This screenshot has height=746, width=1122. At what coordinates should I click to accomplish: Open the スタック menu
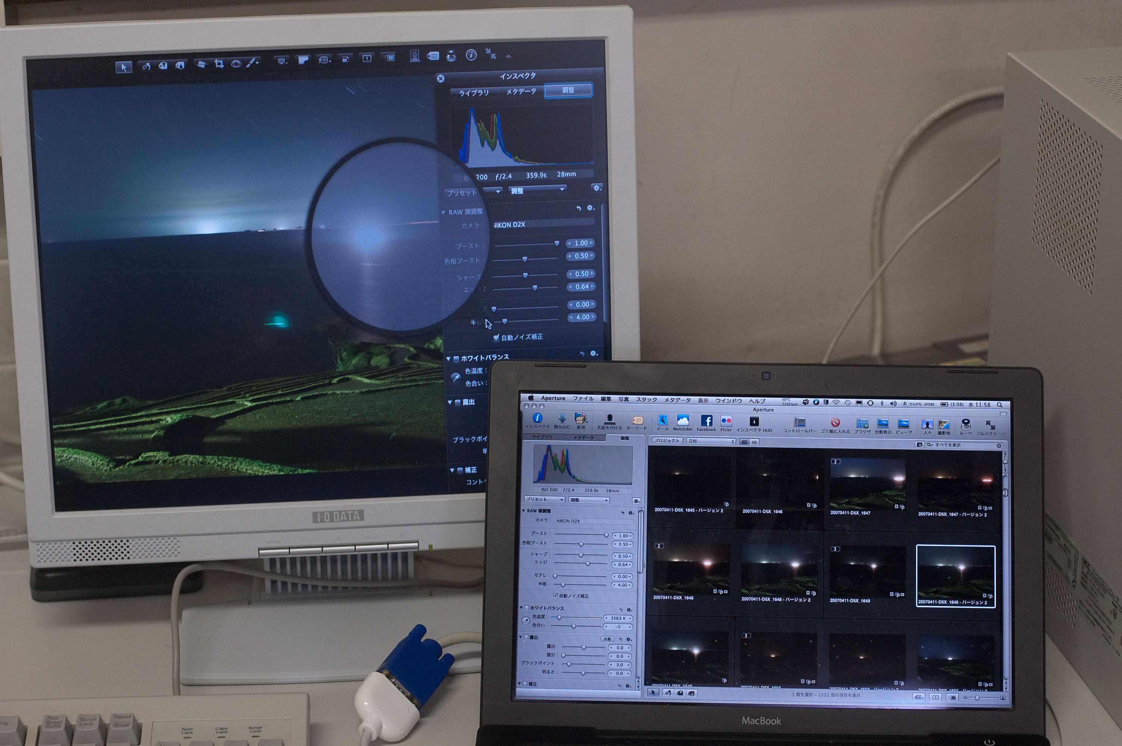[x=646, y=399]
